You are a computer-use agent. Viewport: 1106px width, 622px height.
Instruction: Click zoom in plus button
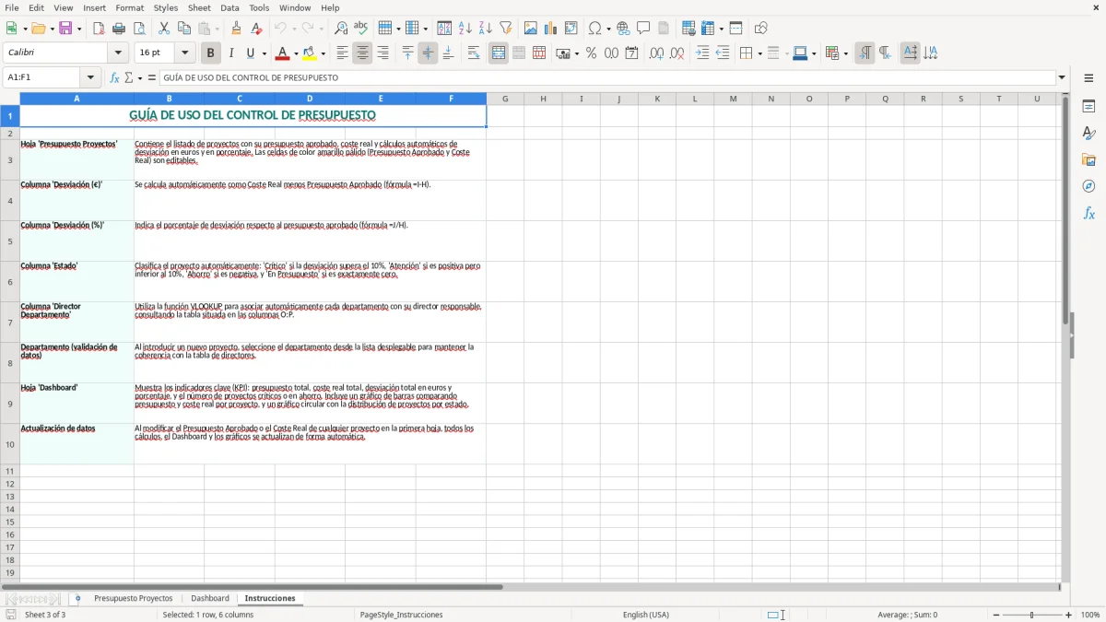pyautogui.click(x=1069, y=615)
